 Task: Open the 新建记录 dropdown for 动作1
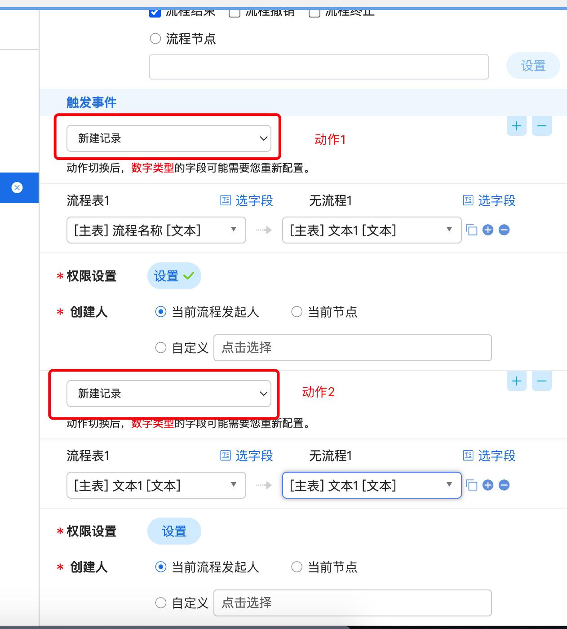pos(169,138)
